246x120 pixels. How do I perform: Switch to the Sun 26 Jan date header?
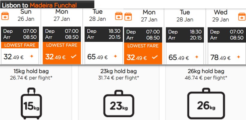pos(26,15)
